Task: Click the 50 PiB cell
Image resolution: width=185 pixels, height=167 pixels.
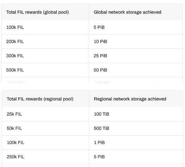Action: click(136, 70)
